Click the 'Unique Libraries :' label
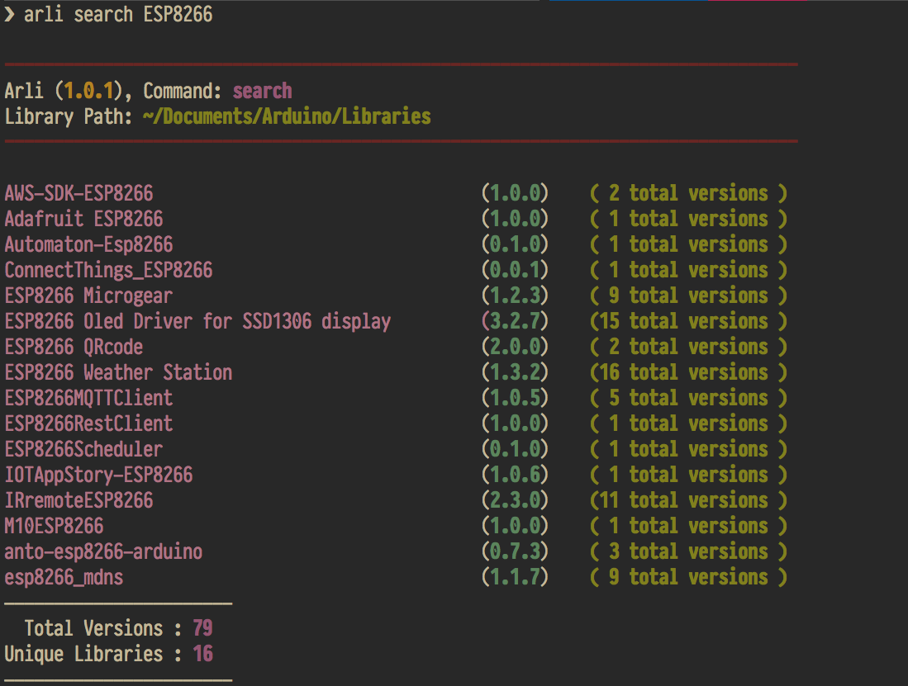 (93, 654)
